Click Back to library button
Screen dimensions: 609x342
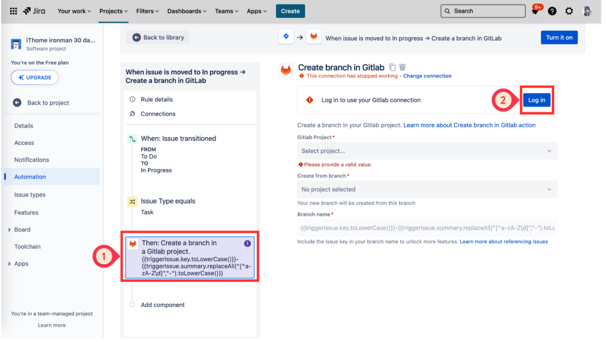click(158, 37)
